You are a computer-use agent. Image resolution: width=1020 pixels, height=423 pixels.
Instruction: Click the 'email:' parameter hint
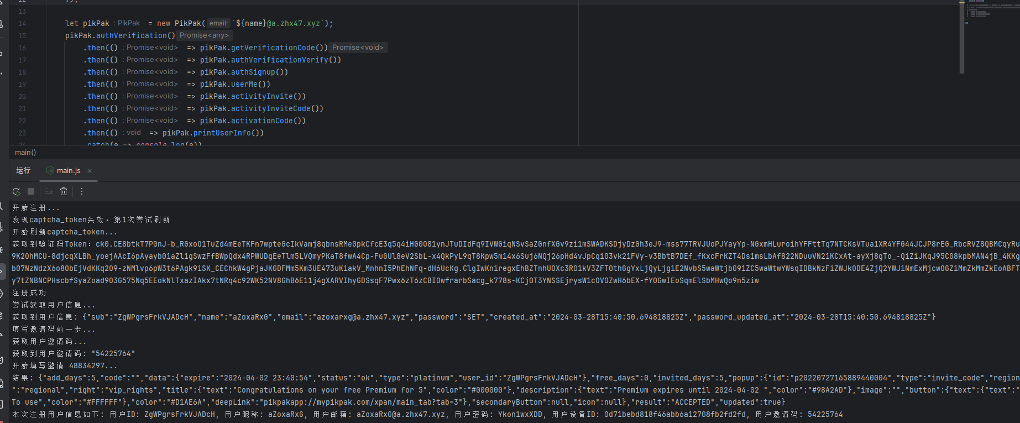[x=218, y=23]
